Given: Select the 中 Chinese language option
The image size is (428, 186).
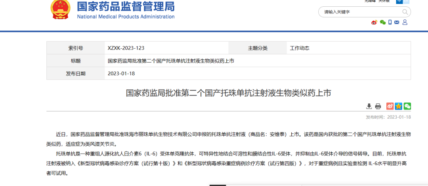Looking at the screenshot, I should pyautogui.click(x=399, y=1).
